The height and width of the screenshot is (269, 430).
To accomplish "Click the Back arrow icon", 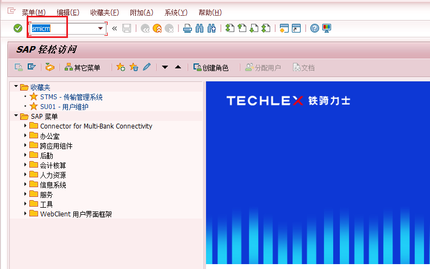I will tap(145, 28).
